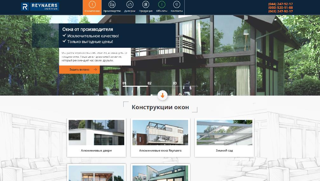
Task: Switch to slide 01 in banner
Action: point(124,83)
